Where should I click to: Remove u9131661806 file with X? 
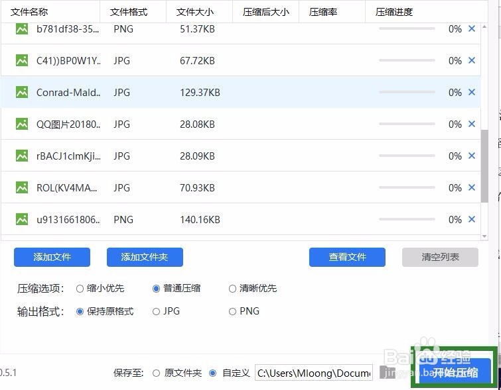[472, 219]
